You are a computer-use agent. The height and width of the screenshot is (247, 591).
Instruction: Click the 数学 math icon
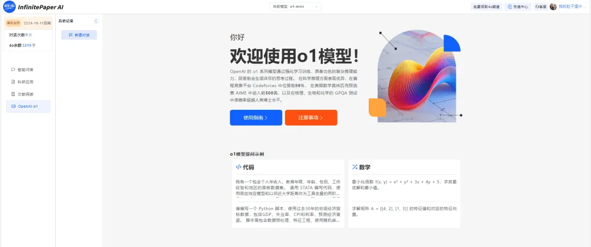point(355,167)
